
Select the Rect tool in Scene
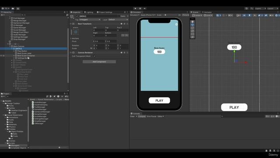[x=192, y=34]
